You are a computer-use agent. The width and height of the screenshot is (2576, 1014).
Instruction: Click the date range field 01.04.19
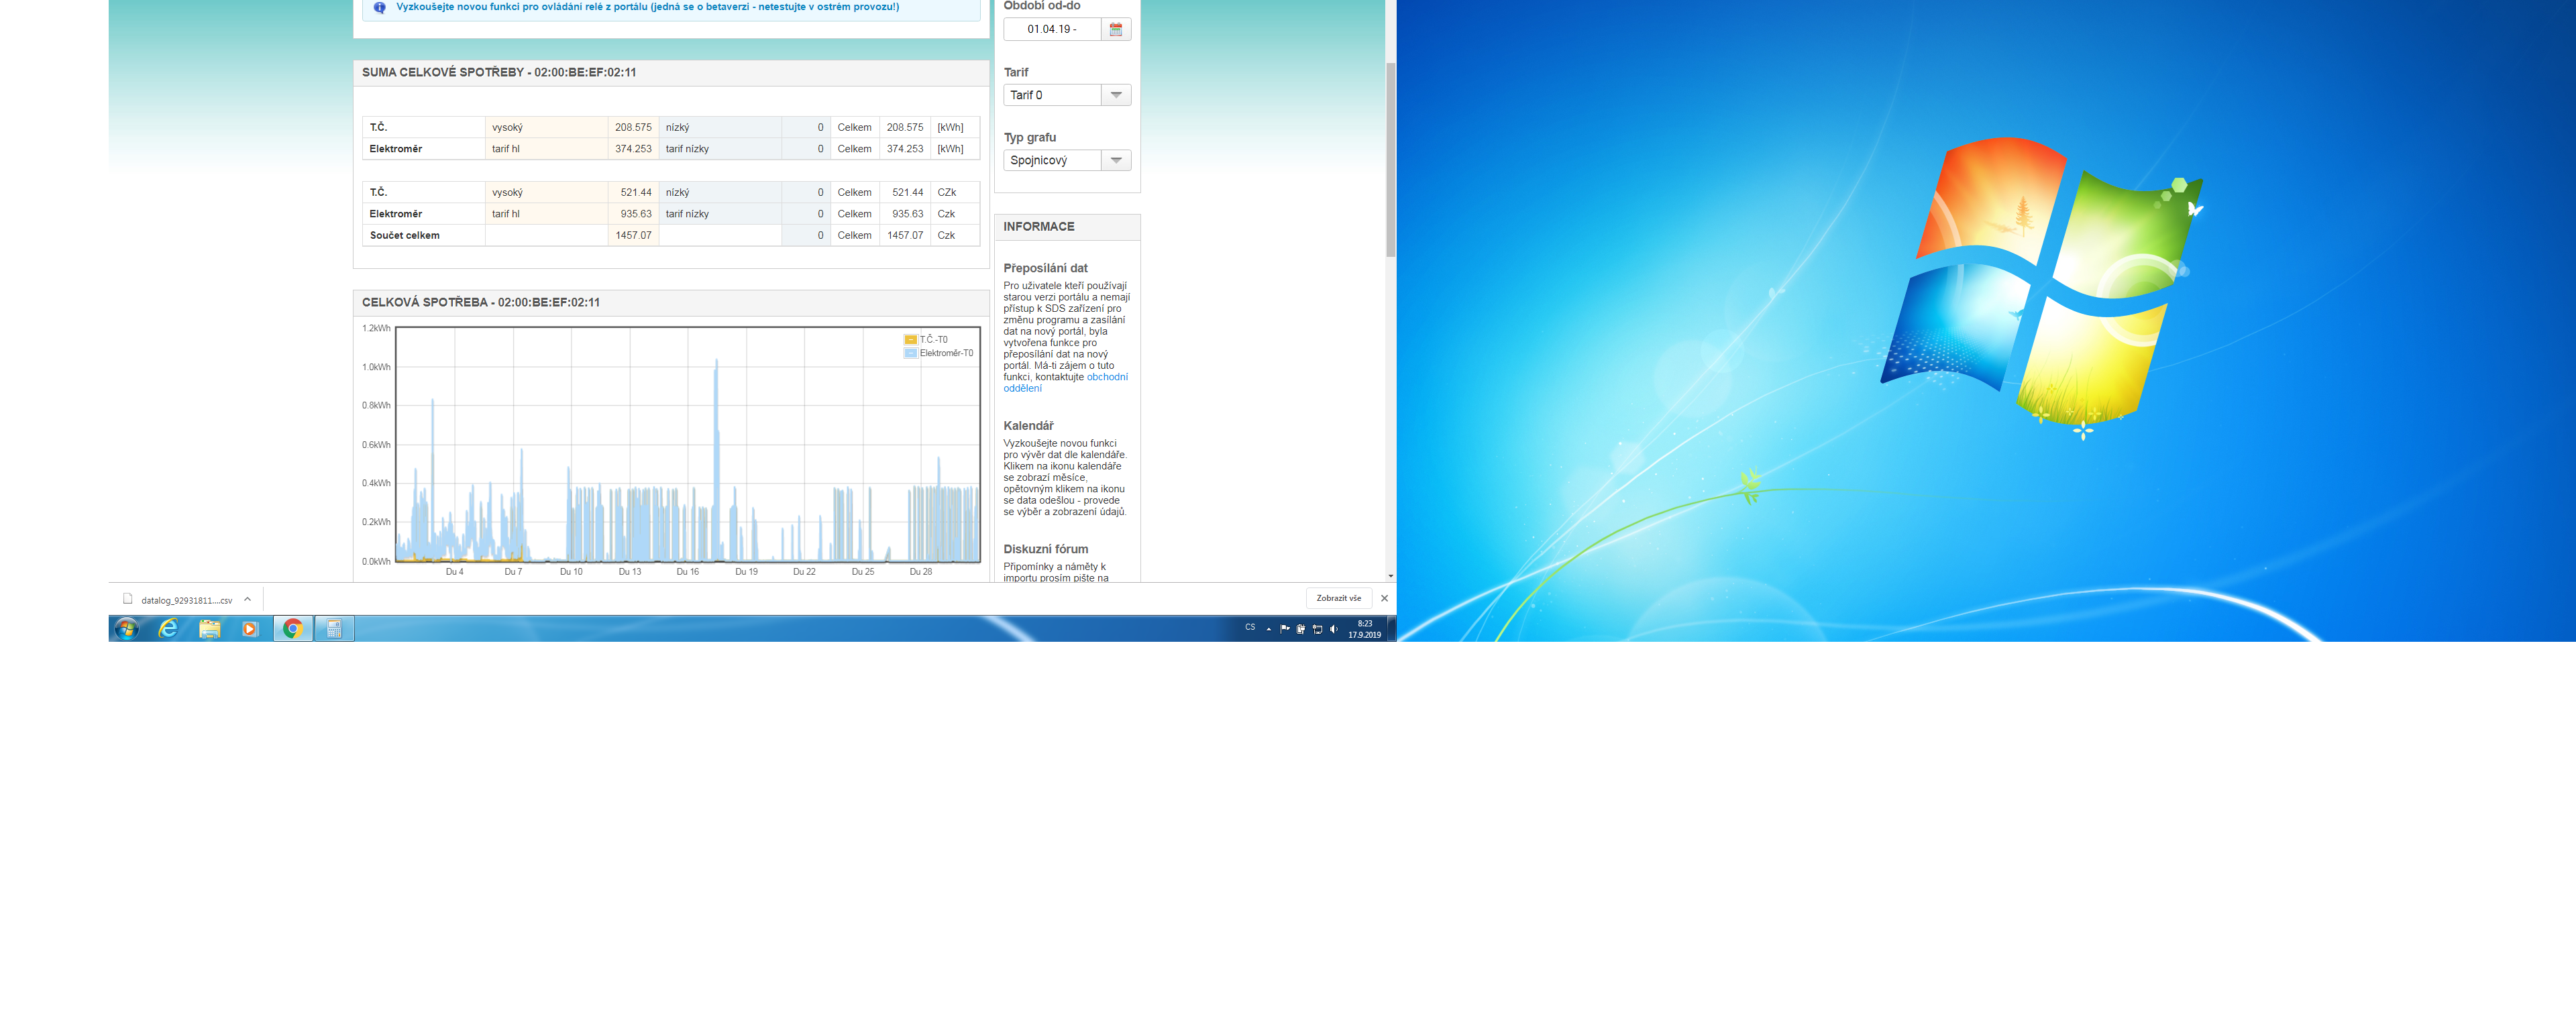click(x=1052, y=29)
